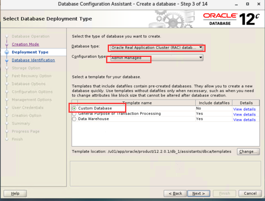Select the Deployment Type step
The width and height of the screenshot is (265, 201).
[x=30, y=52]
